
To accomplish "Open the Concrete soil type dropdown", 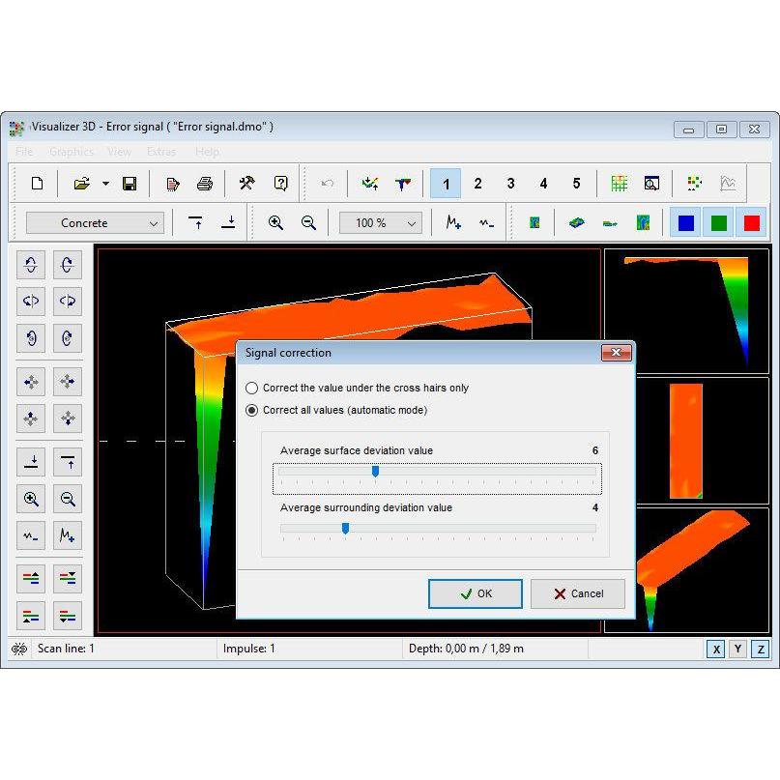I will tap(95, 223).
